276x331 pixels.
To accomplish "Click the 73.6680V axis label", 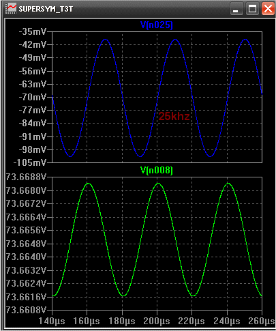I will pyautogui.click(x=26, y=190).
